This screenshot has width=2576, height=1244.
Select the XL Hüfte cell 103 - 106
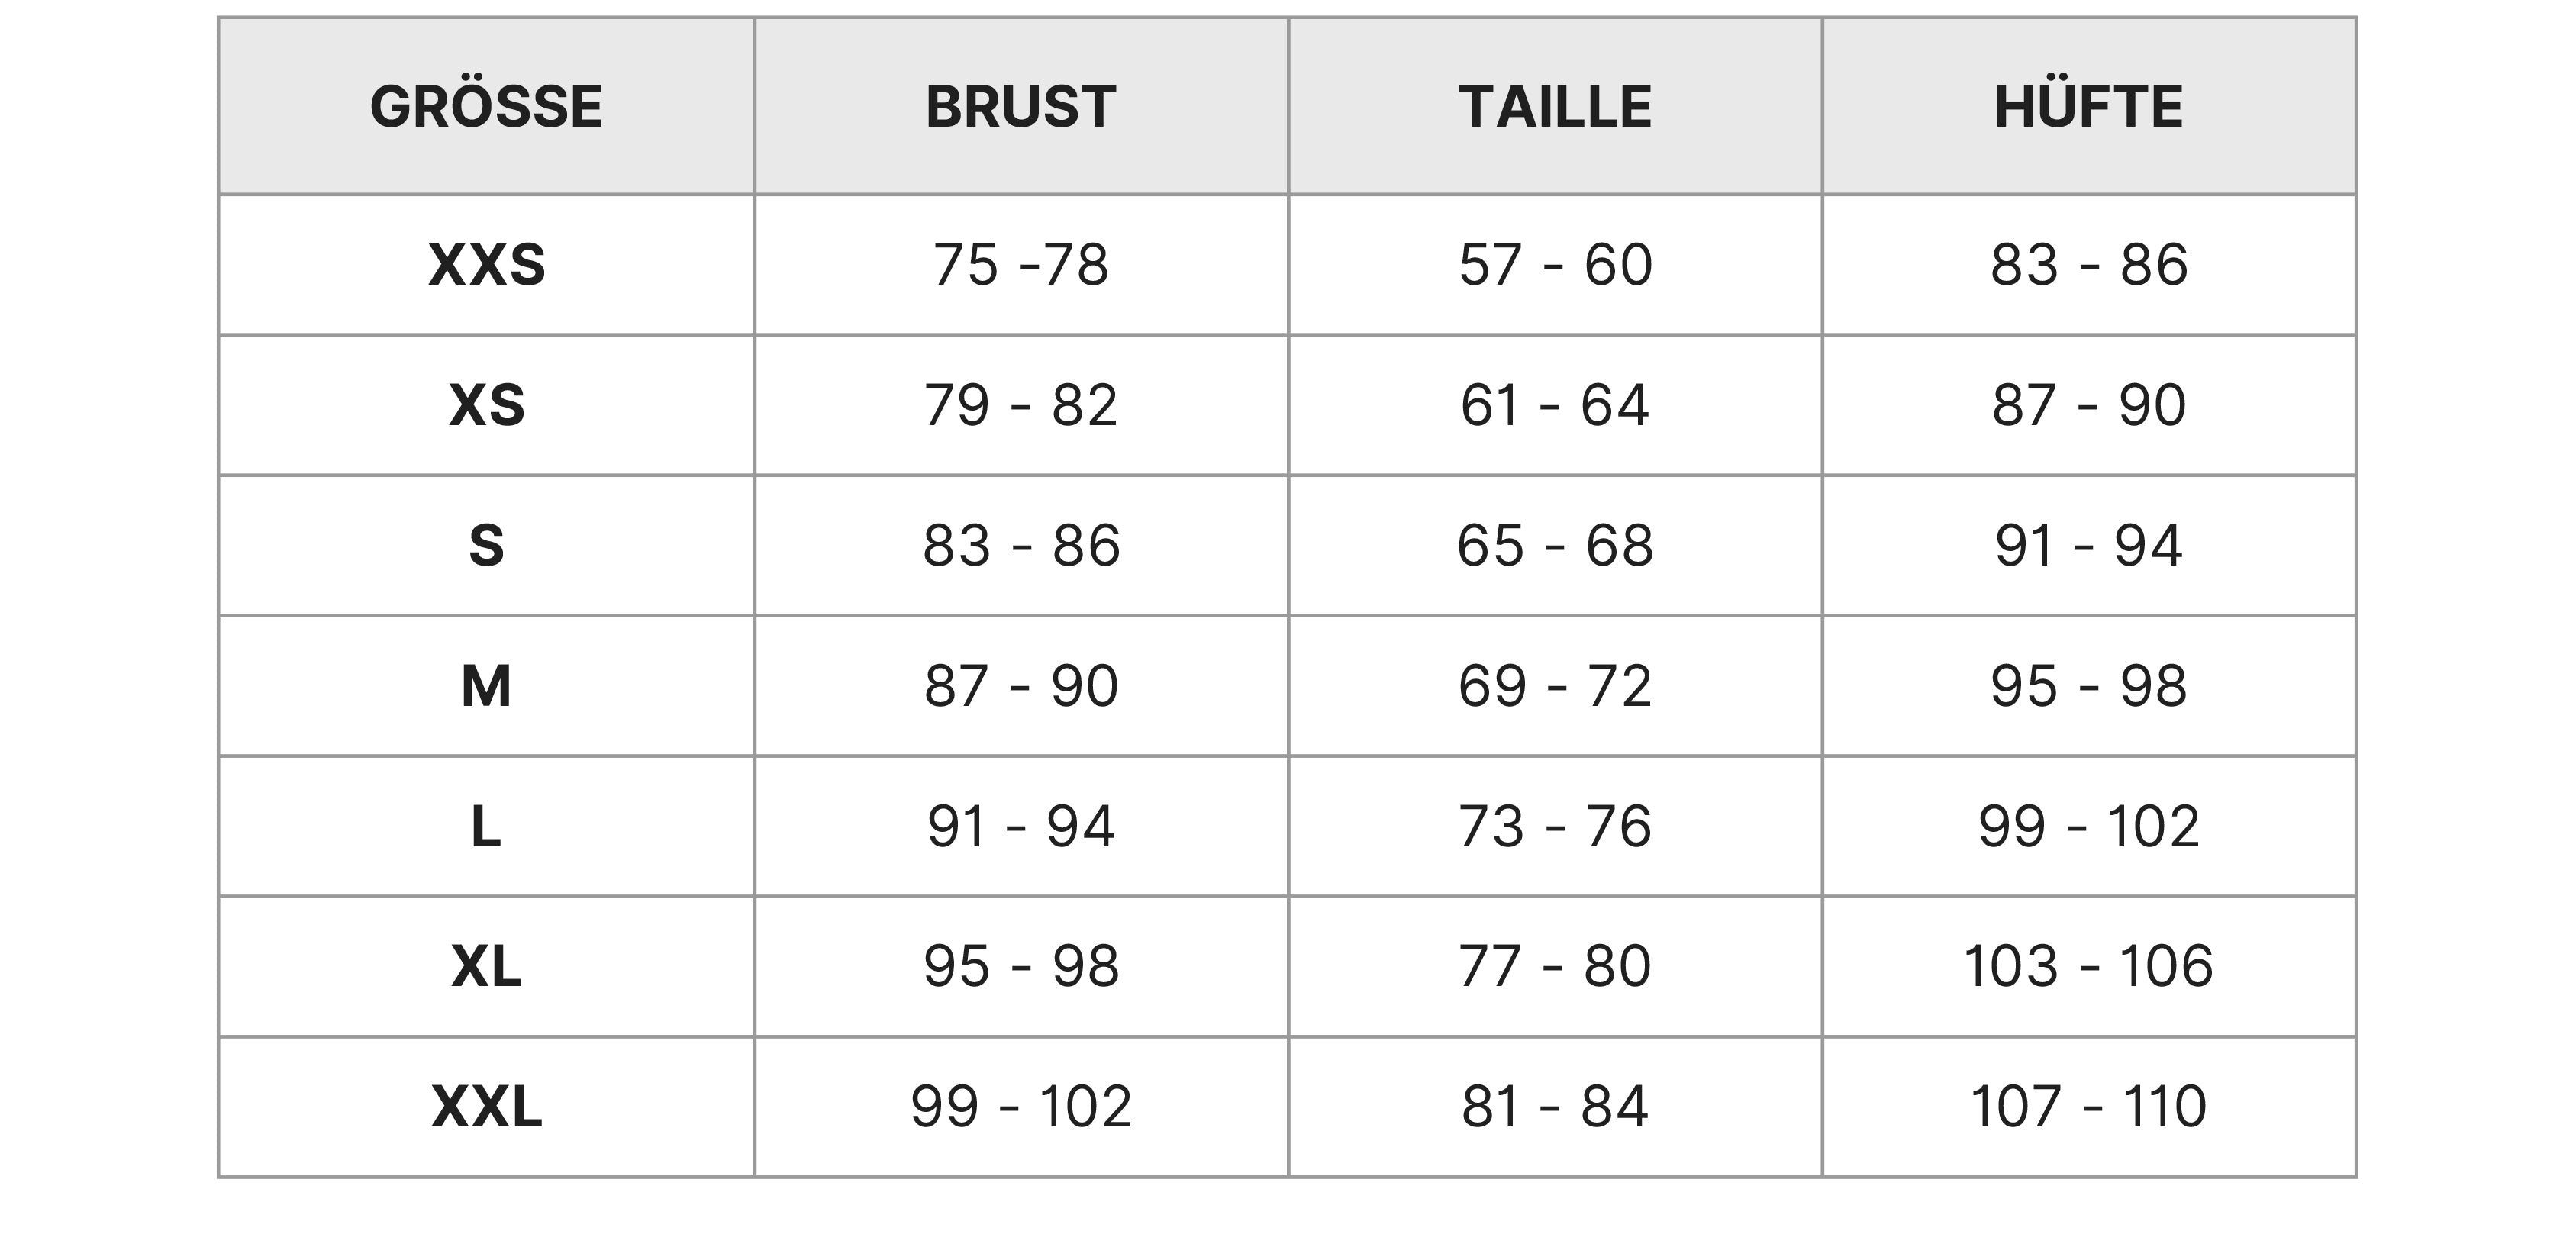pyautogui.click(x=2089, y=967)
